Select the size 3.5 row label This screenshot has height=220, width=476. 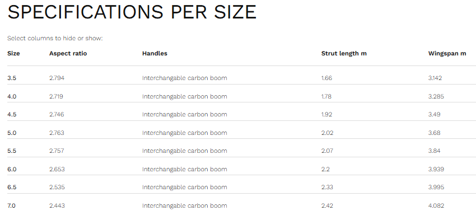click(x=12, y=78)
